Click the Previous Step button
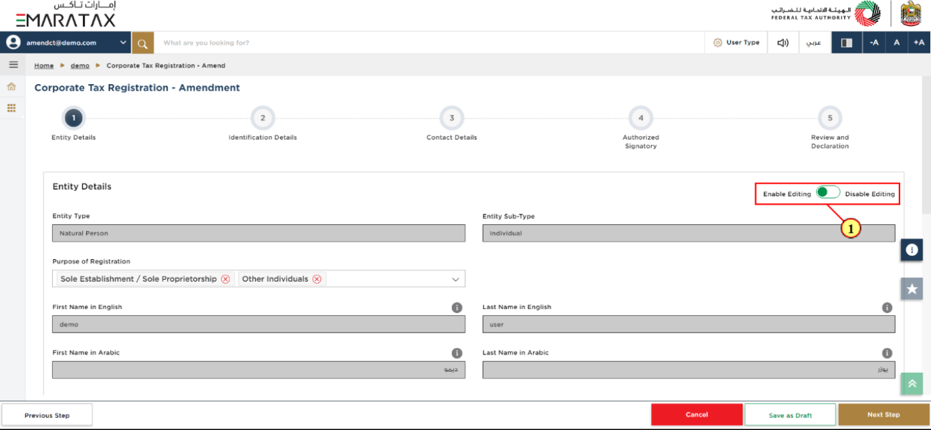Viewport: 931px width, 430px height. point(47,415)
